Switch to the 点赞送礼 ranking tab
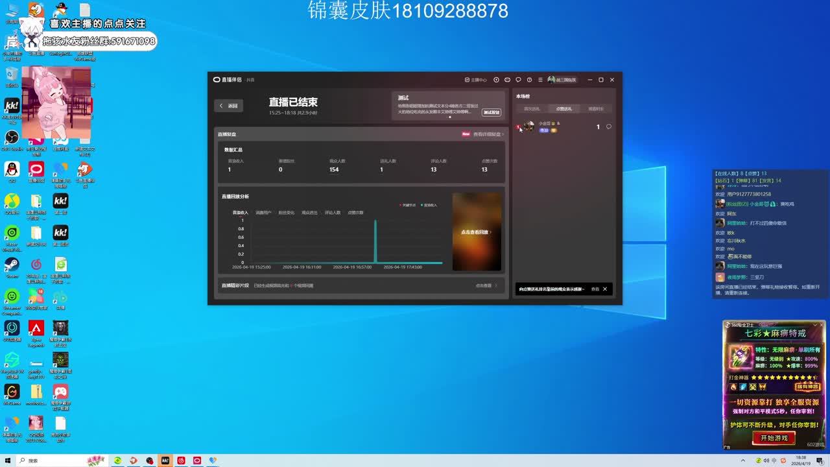830x467 pixels. [x=560, y=109]
